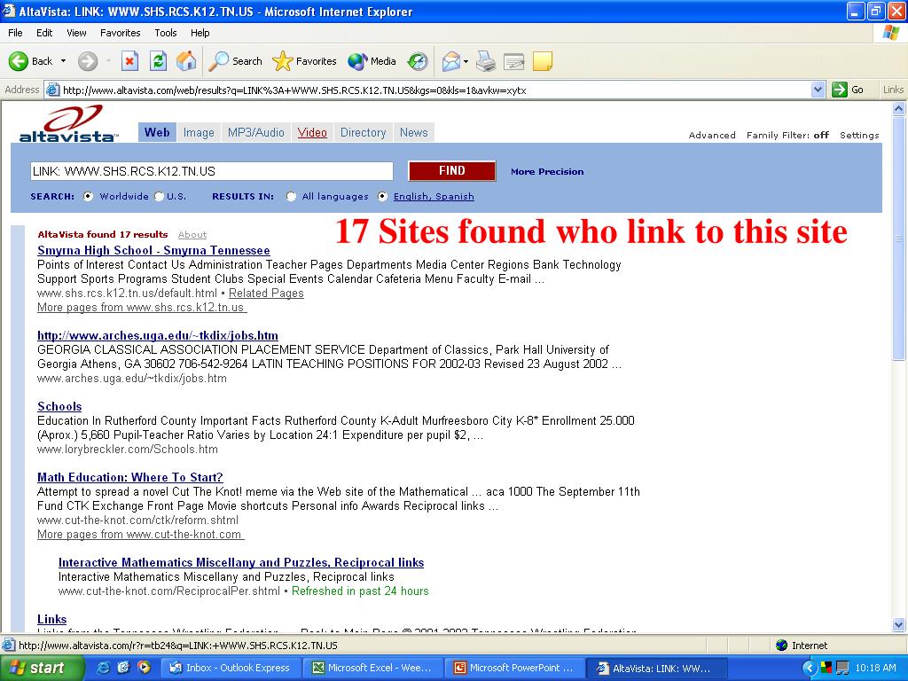Launch Internet Explorer from quick launch
The image size is (908, 681).
[104, 668]
